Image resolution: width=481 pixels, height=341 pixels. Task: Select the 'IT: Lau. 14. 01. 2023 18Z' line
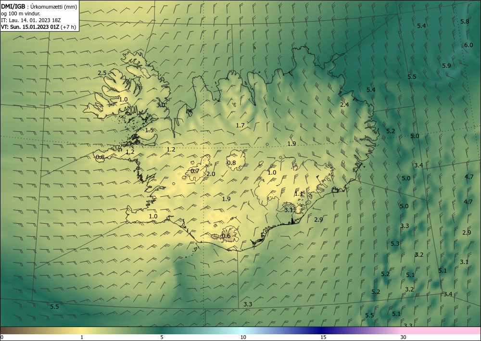31,20
